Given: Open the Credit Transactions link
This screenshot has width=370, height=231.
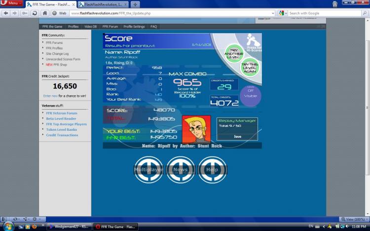Looking at the screenshot, I should click(62, 135).
